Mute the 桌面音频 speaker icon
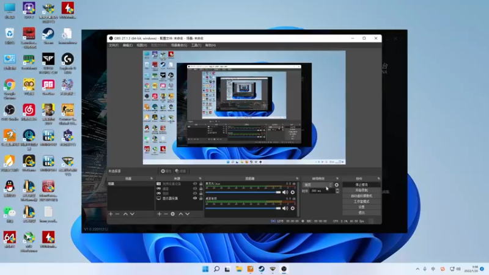489x275 pixels. [x=285, y=207]
